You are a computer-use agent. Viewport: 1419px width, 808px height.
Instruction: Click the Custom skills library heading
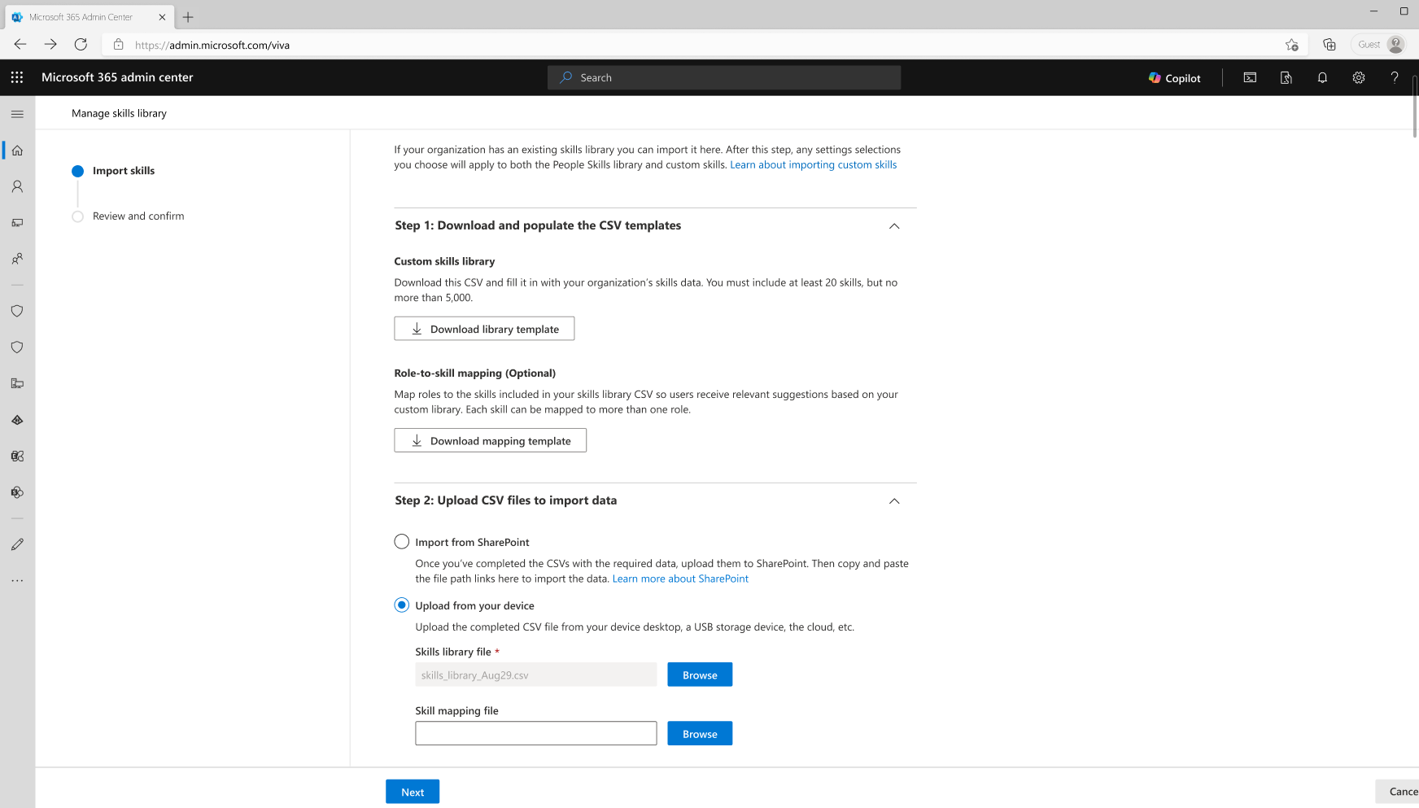[x=444, y=262]
